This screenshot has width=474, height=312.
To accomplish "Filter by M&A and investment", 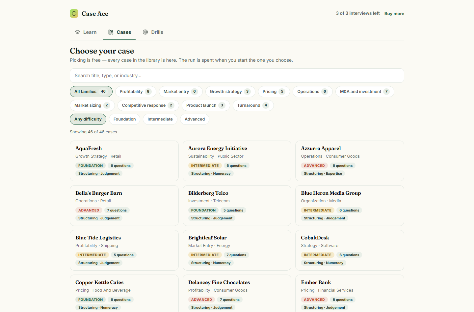I will pyautogui.click(x=365, y=92).
